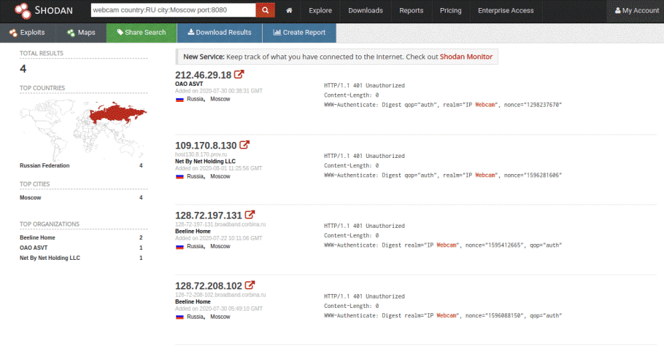The image size is (664, 348).
Task: Open the Explore menu
Action: pyautogui.click(x=320, y=11)
